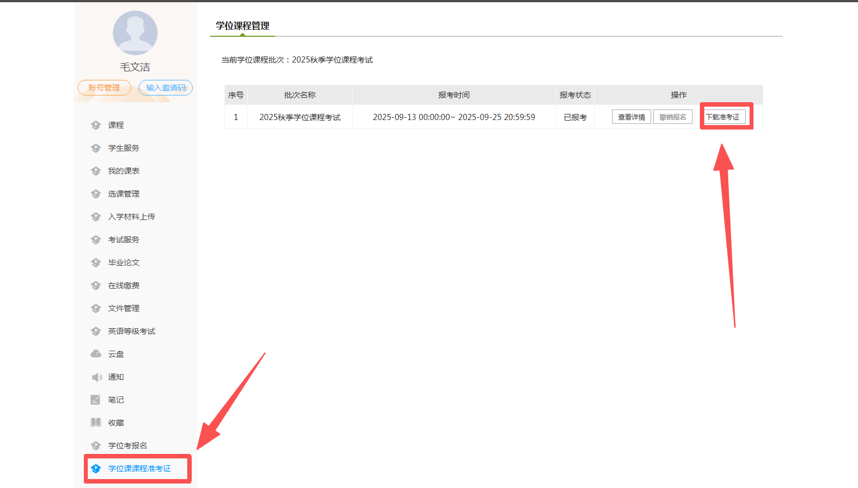Click 查看详情 for the exam batch
Image resolution: width=858 pixels, height=488 pixels.
[631, 117]
